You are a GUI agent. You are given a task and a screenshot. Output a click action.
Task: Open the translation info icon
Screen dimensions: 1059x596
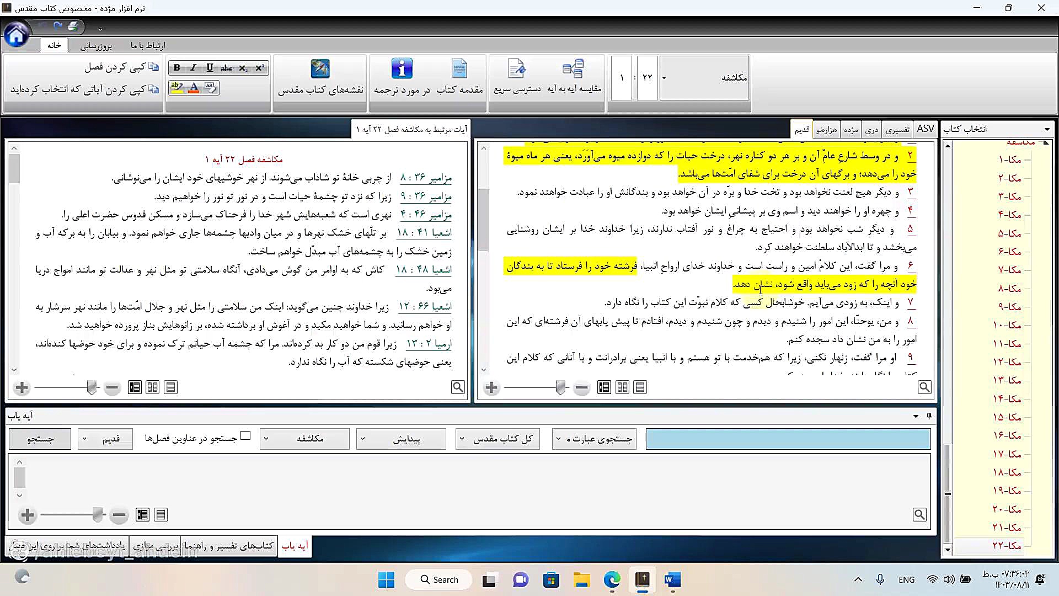(x=402, y=69)
